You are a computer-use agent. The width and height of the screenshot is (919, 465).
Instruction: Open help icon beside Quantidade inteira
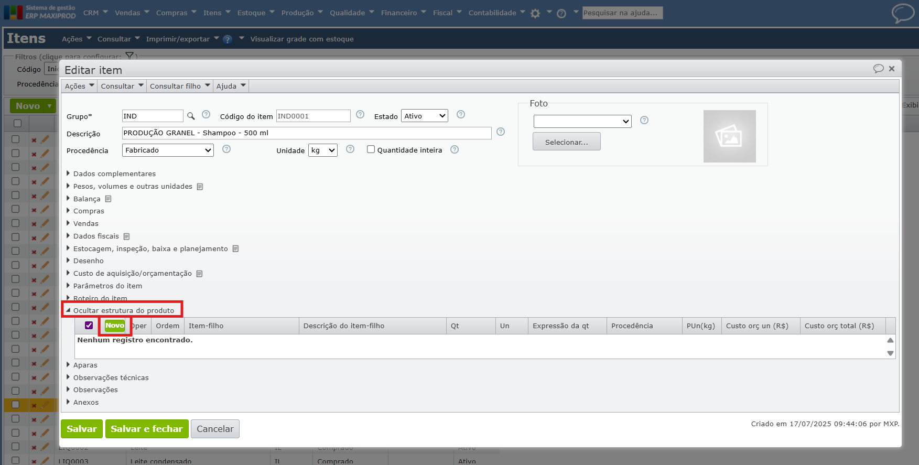pyautogui.click(x=455, y=149)
